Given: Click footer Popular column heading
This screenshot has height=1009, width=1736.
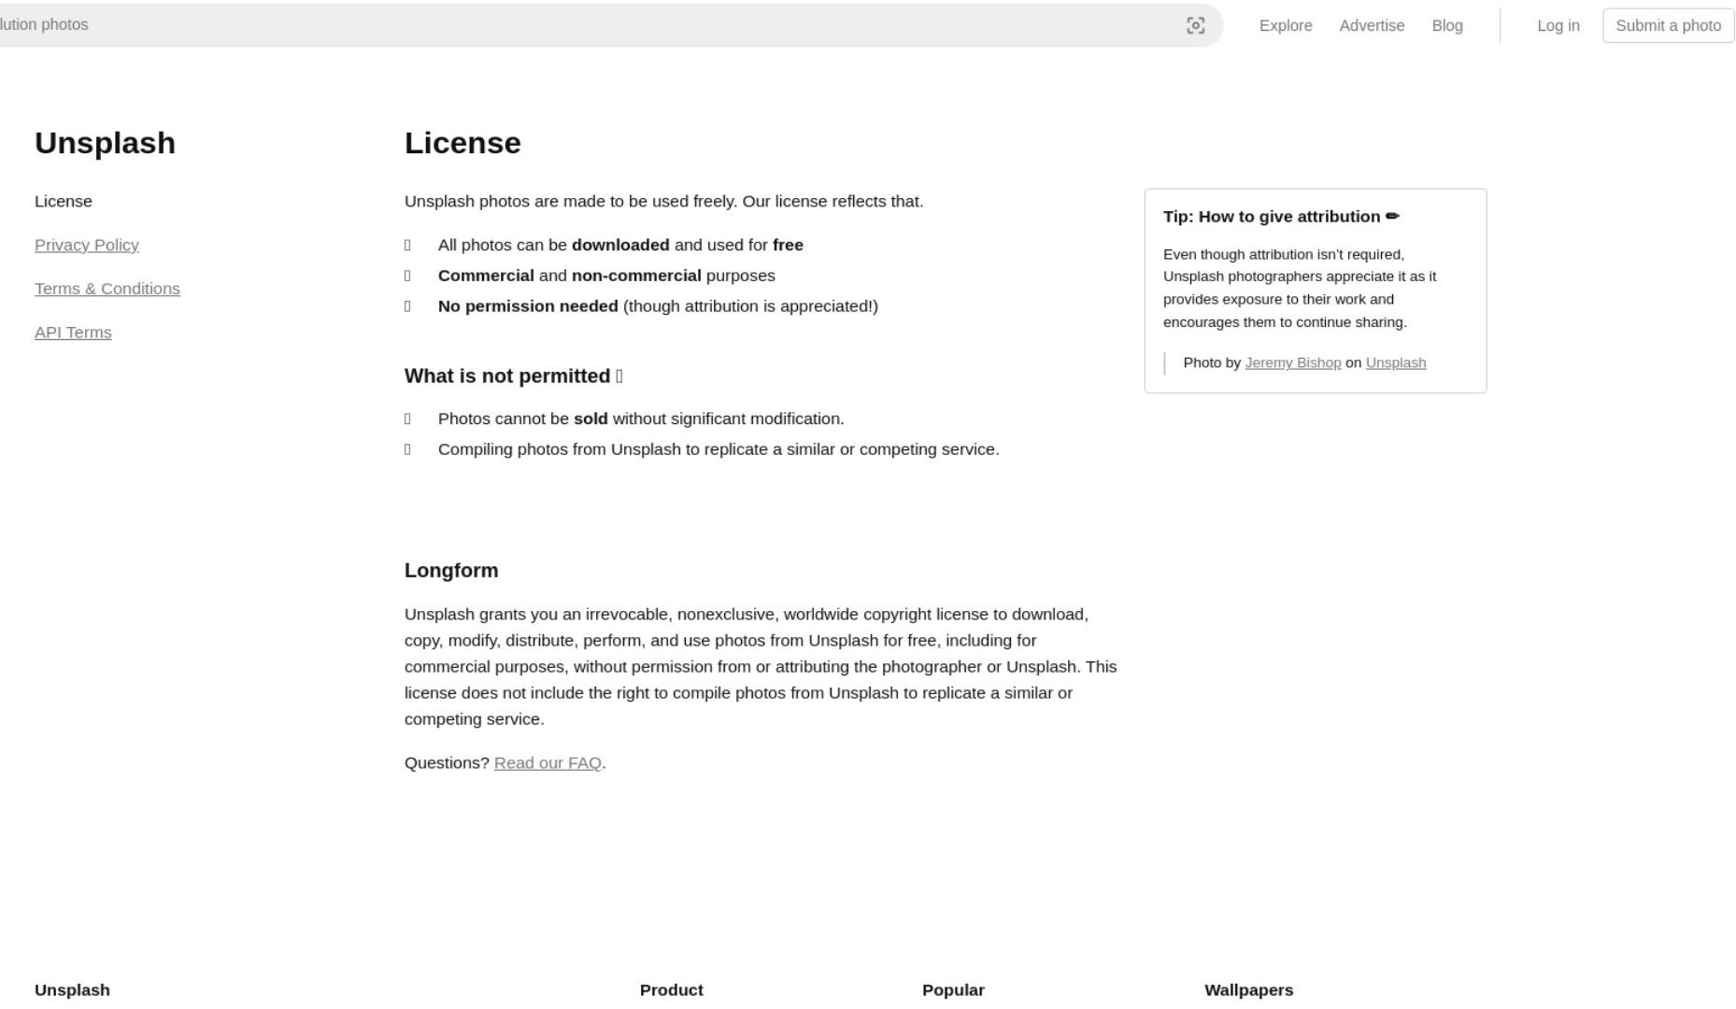Looking at the screenshot, I should tap(953, 989).
